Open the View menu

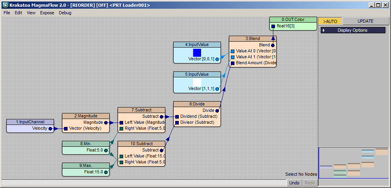point(31,13)
